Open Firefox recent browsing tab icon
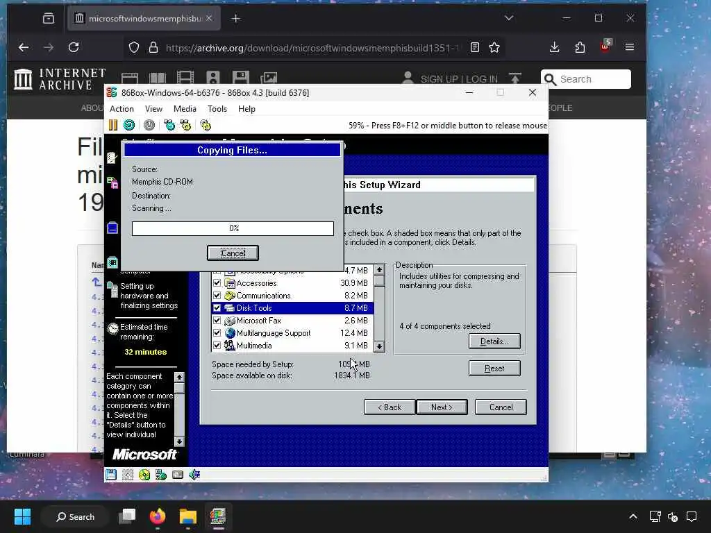 tap(49, 18)
